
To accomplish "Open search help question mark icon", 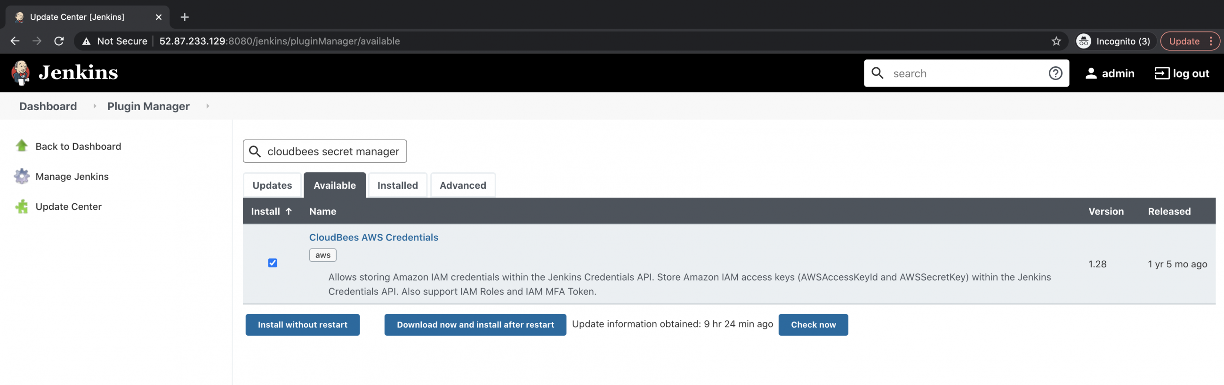I will (1055, 73).
